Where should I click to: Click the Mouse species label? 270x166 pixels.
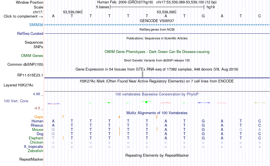tap(38, 130)
